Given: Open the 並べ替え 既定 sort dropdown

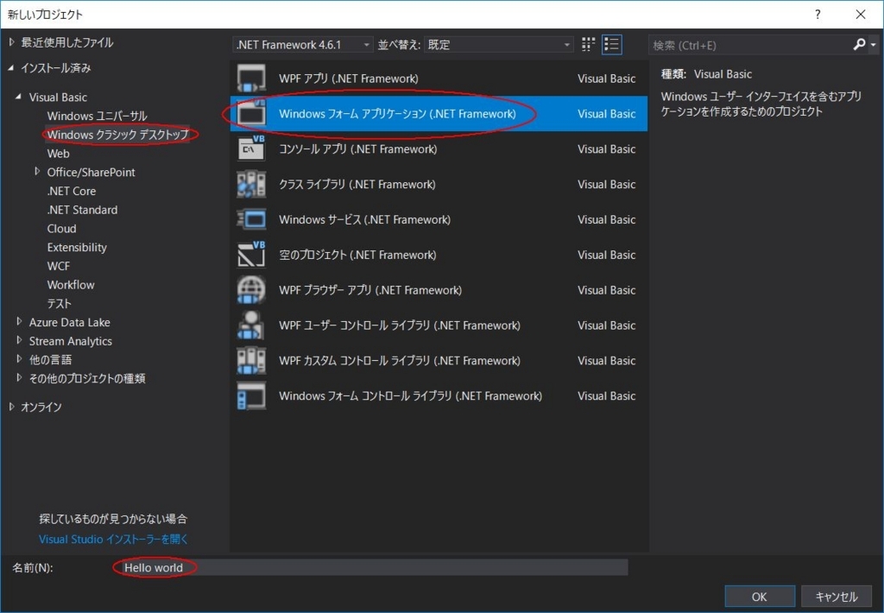Looking at the screenshot, I should [498, 45].
